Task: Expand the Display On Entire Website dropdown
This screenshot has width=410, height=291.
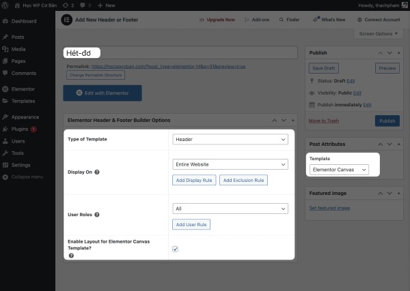Action: (x=230, y=164)
